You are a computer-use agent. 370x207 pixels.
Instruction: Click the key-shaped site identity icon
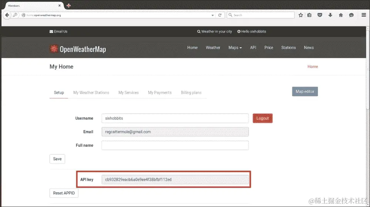tap(15, 15)
